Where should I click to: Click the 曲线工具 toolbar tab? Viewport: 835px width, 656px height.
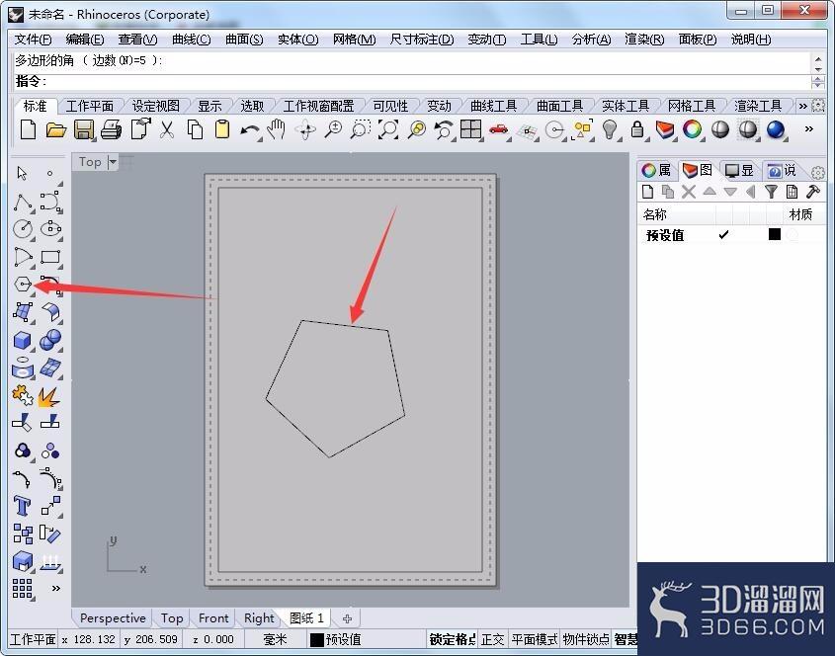tap(494, 106)
